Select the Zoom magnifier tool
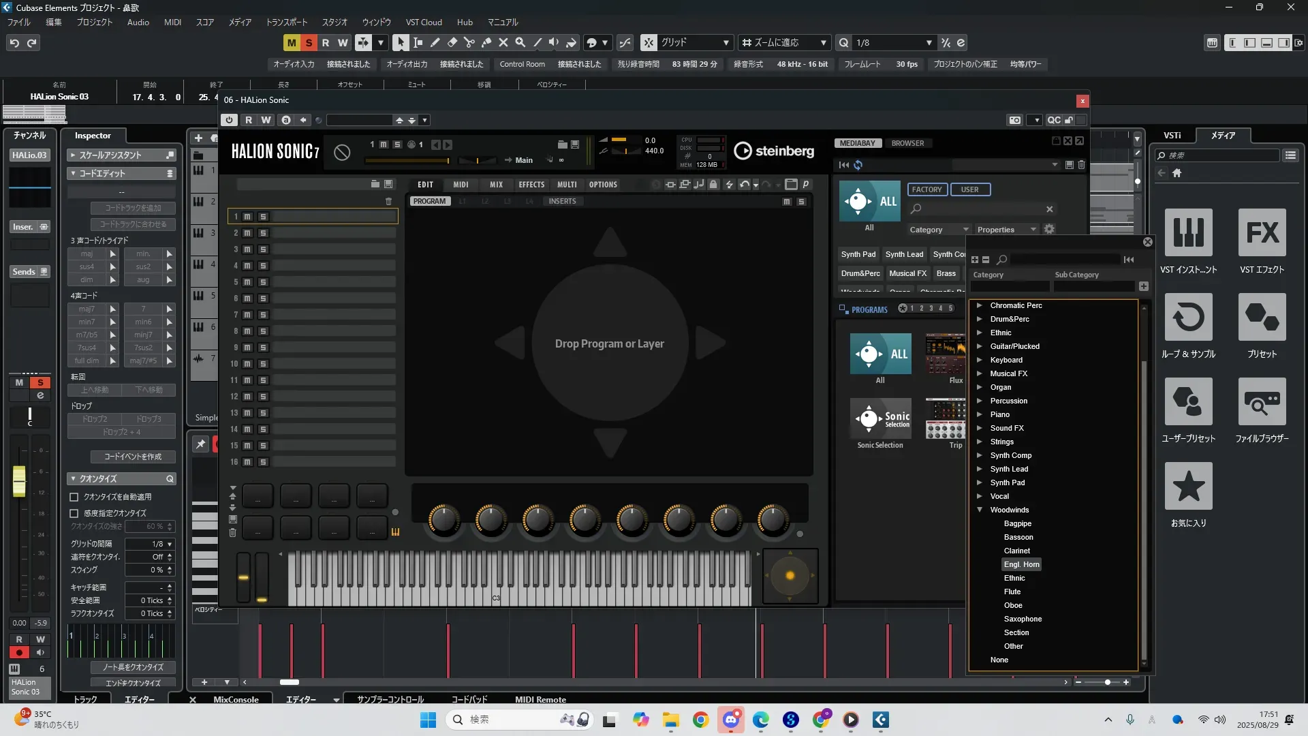The width and height of the screenshot is (1308, 736). 520,42
